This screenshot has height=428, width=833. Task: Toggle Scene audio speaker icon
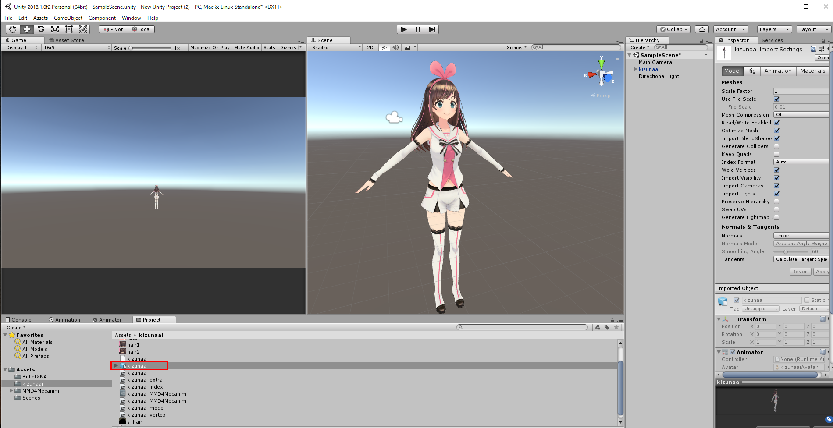pyautogui.click(x=395, y=47)
